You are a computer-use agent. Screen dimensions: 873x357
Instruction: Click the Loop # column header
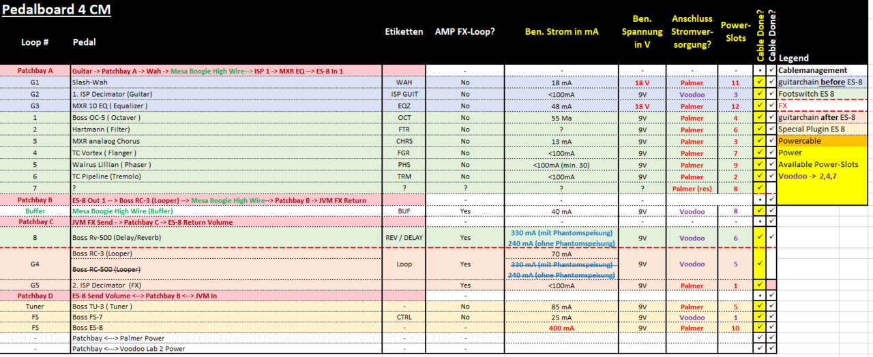coord(35,42)
